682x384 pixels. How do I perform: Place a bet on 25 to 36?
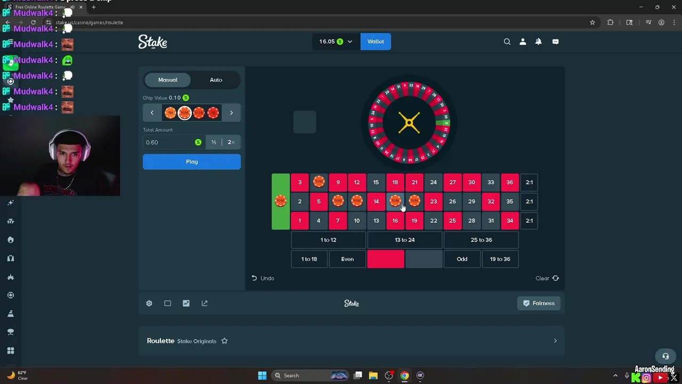pyautogui.click(x=481, y=240)
